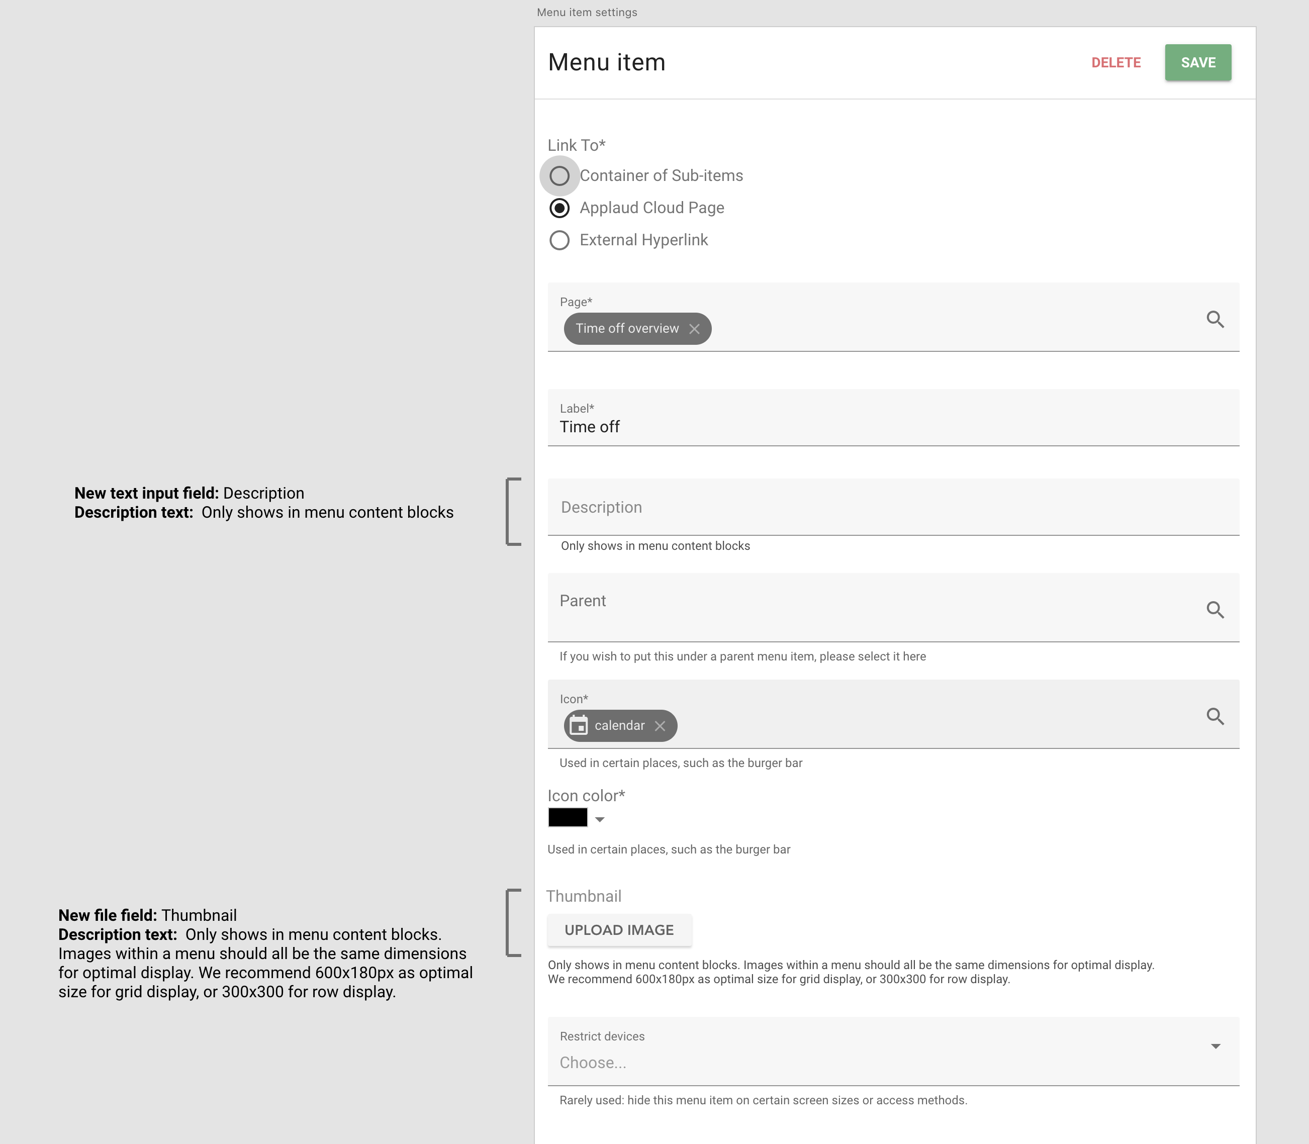
Task: Select 'Container of Sub-items' radio button
Action: click(x=559, y=175)
